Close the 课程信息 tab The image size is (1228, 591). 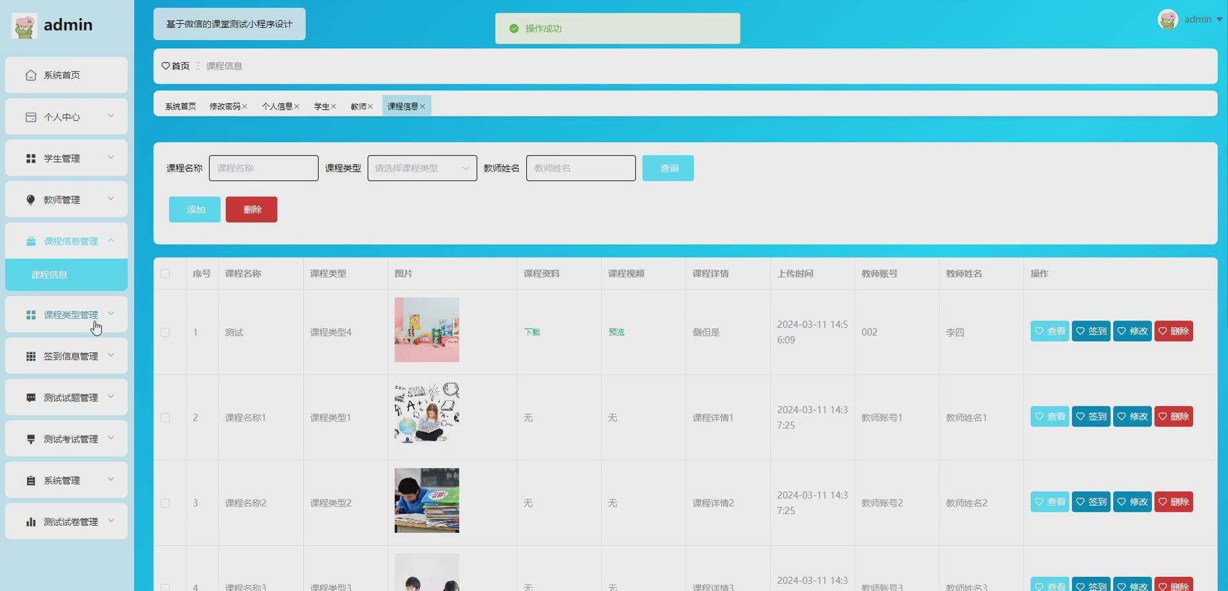tap(422, 106)
